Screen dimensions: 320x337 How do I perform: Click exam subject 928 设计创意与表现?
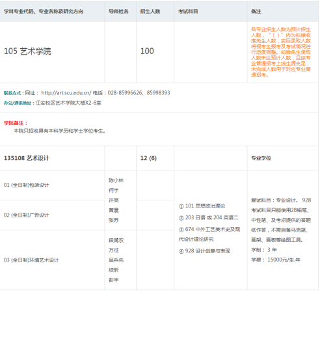[x=204, y=251]
